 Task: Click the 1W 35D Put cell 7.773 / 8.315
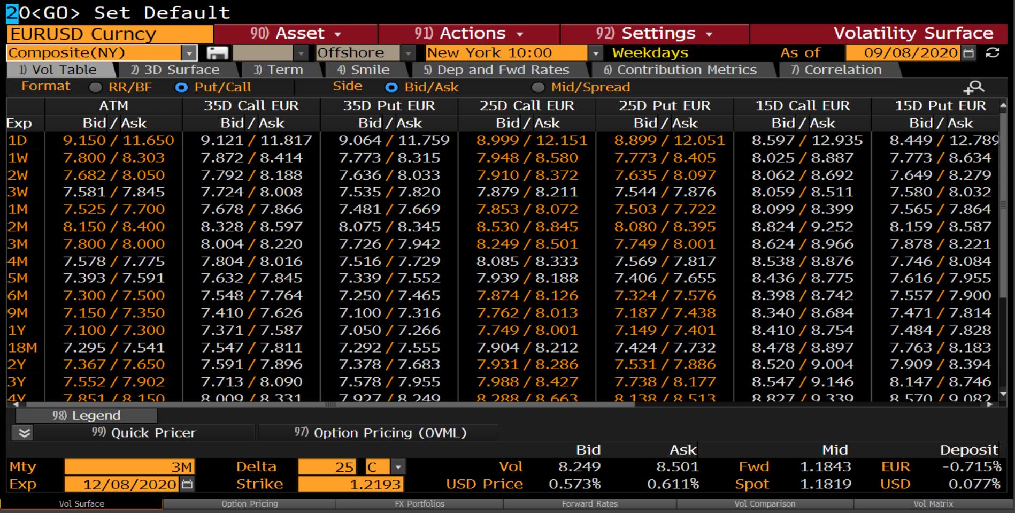[x=389, y=158]
